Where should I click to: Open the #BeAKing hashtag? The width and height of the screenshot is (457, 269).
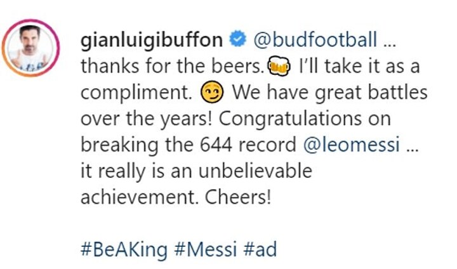point(126,248)
